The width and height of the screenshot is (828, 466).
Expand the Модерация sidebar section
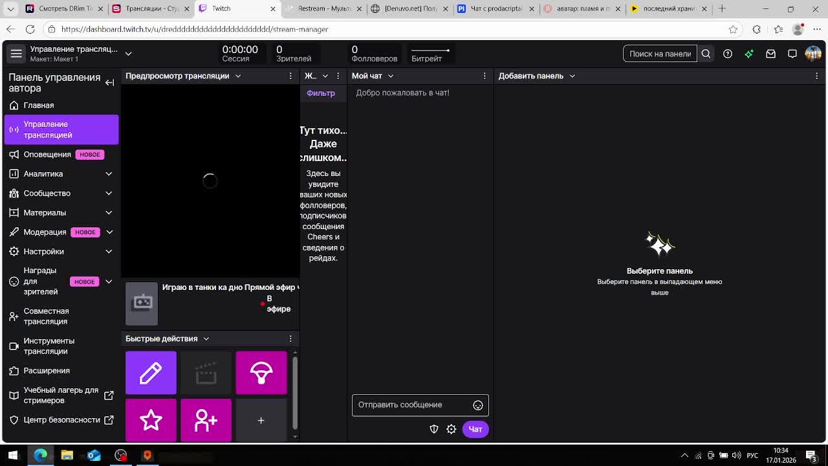coord(109,232)
